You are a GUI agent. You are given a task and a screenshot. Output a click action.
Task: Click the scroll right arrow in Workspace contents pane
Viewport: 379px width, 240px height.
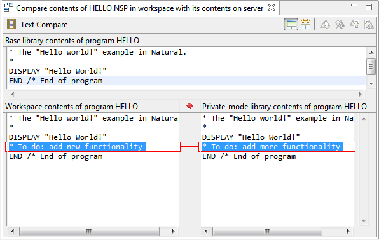coord(173,231)
